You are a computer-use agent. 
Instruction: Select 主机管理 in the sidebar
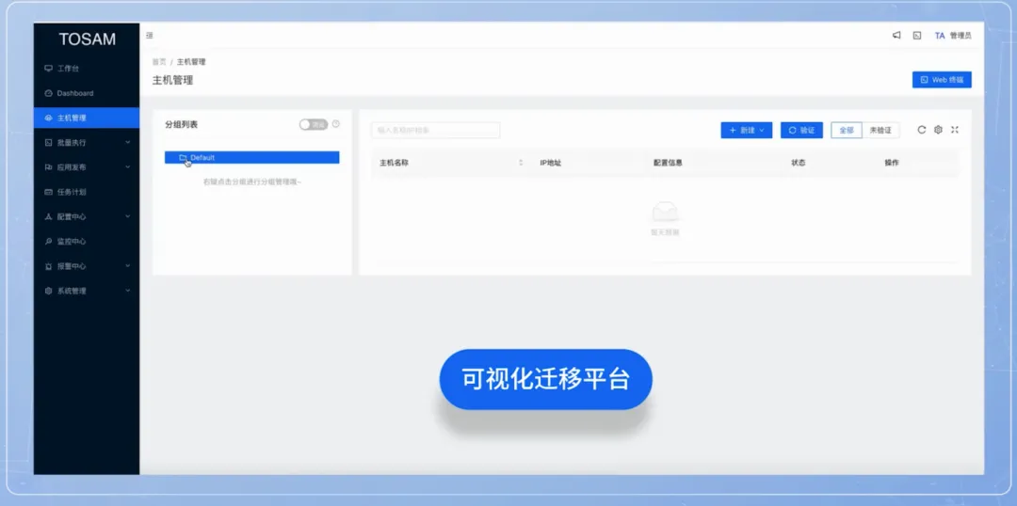coord(87,118)
